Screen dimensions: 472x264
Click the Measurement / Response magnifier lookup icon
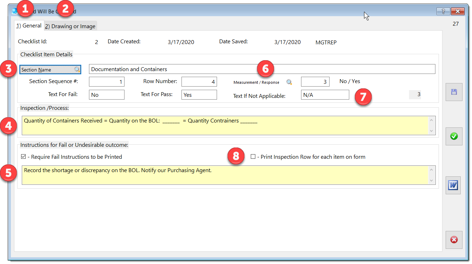pos(289,82)
